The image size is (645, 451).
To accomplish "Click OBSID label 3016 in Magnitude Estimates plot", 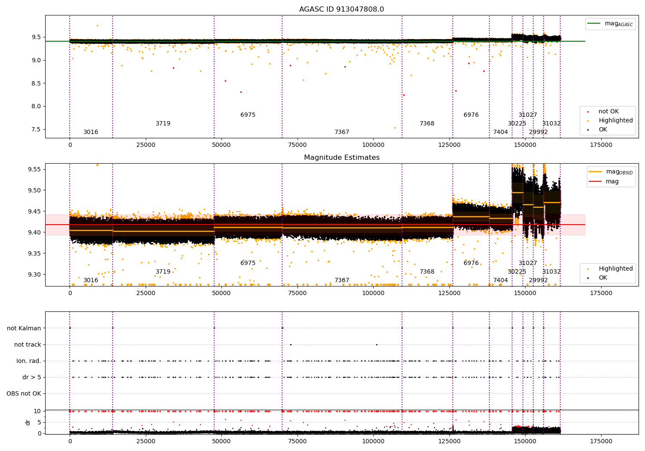I will click(x=91, y=280).
